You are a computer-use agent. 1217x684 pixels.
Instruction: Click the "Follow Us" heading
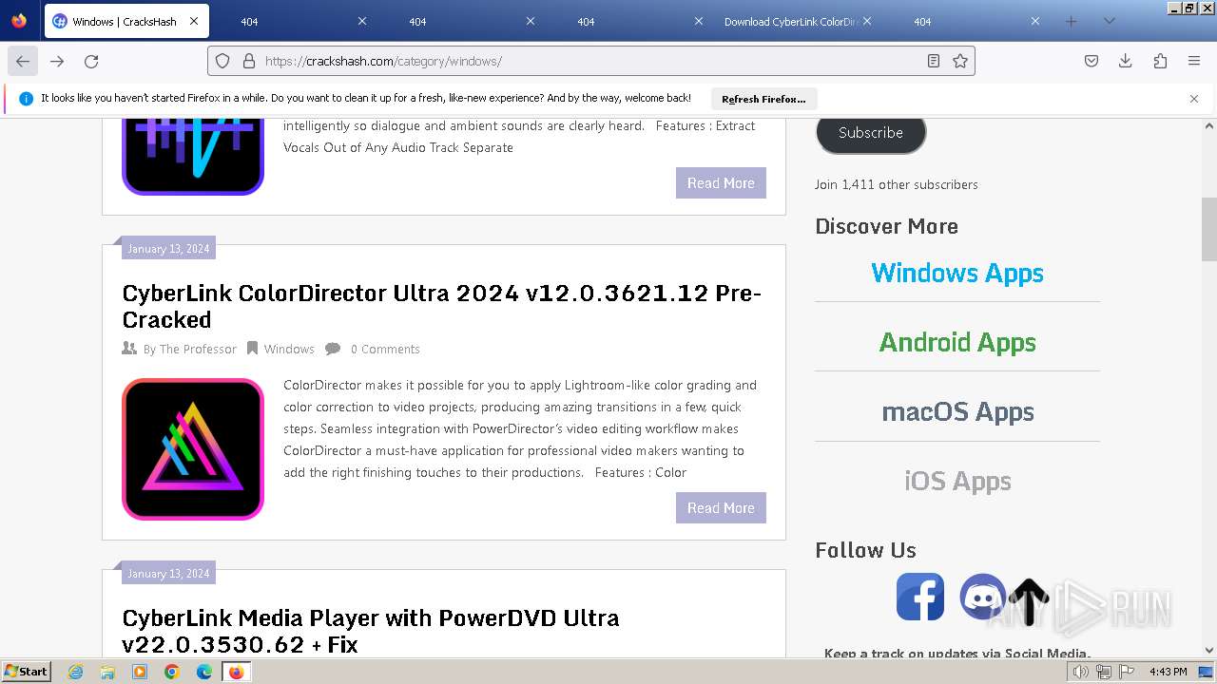(866, 550)
